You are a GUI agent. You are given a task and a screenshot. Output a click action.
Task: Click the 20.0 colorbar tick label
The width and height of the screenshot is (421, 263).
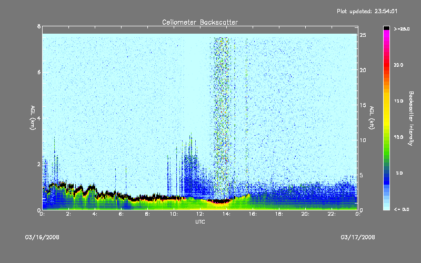click(398, 65)
